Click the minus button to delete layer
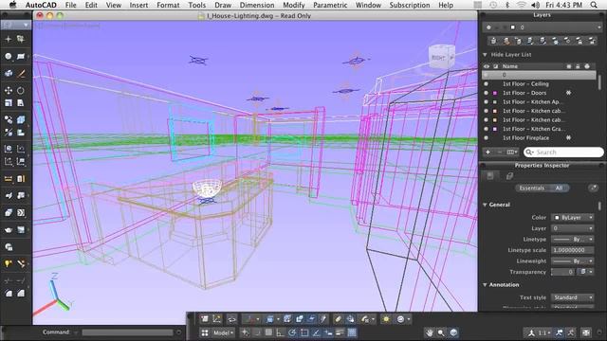Image resolution: width=607 pixels, height=341 pixels. (x=500, y=153)
